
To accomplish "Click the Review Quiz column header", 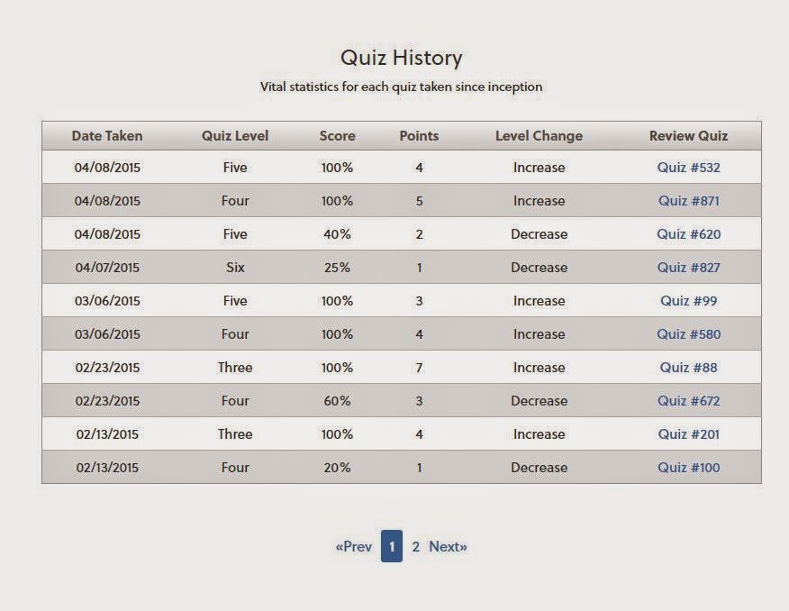I will pyautogui.click(x=688, y=136).
